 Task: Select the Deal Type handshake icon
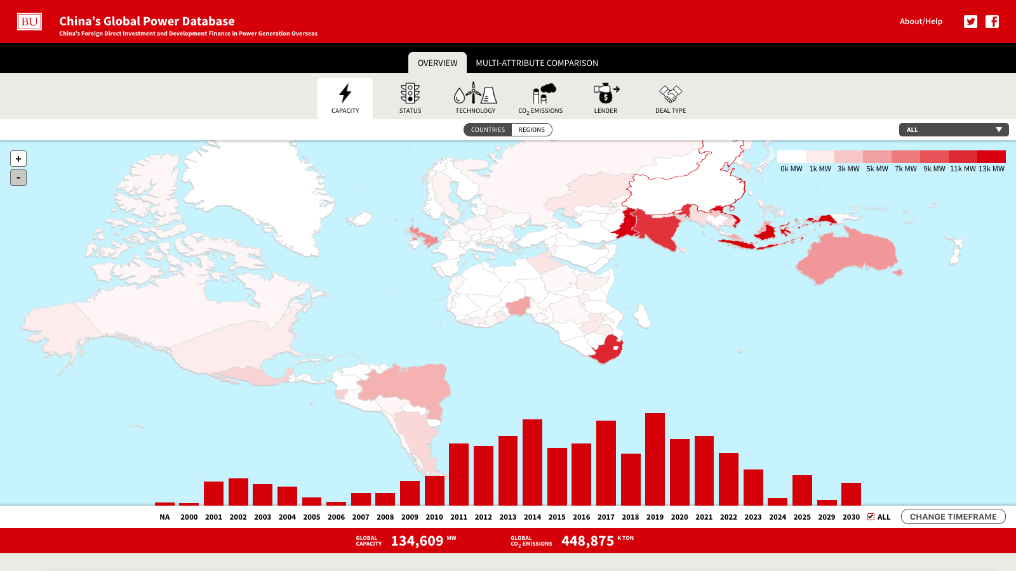click(x=670, y=93)
